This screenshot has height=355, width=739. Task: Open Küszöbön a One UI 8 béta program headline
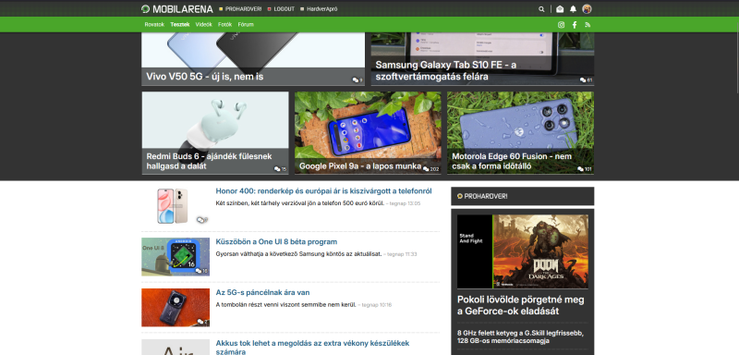276,242
